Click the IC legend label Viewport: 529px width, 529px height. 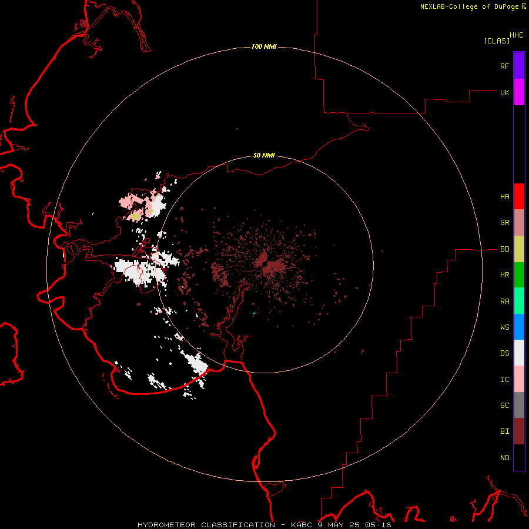click(504, 380)
